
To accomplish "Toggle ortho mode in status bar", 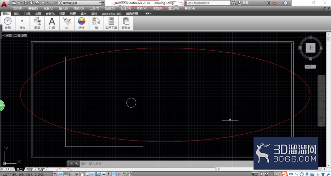I will [71, 174].
